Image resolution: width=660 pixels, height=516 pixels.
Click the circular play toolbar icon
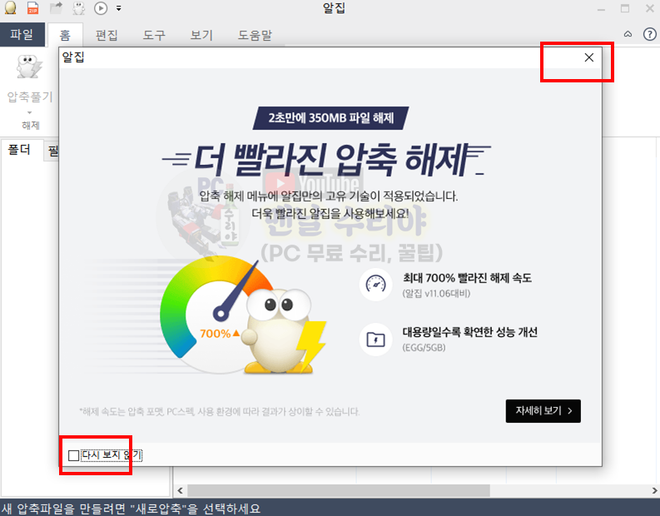coord(101,8)
